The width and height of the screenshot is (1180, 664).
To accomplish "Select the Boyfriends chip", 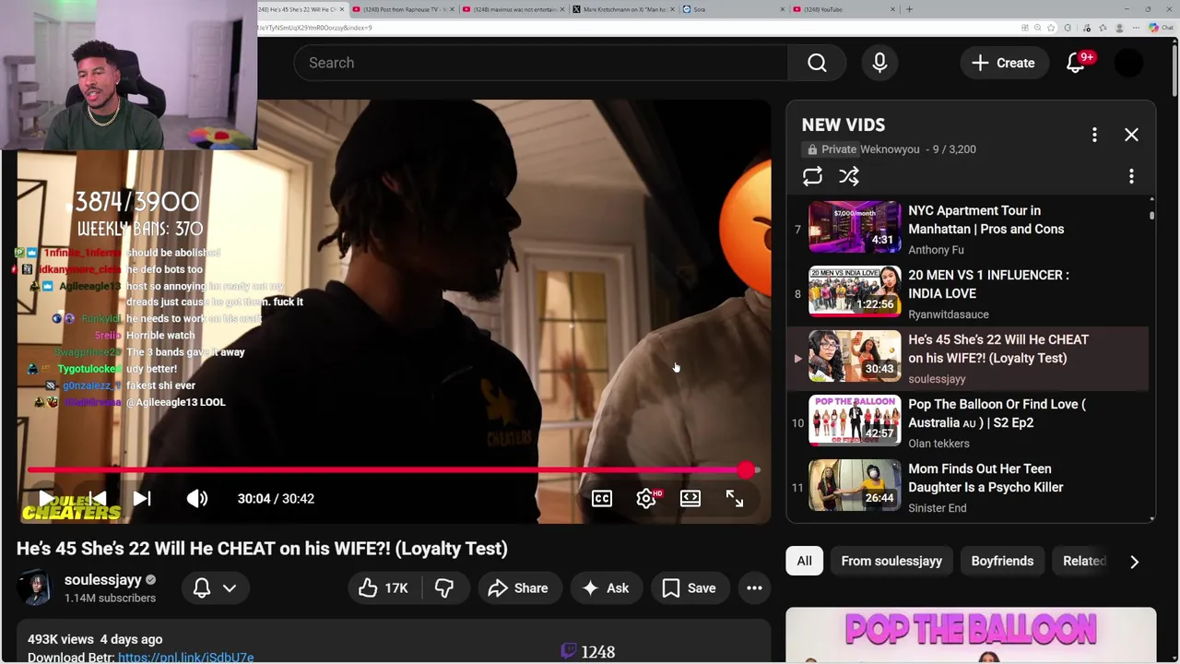I will (1002, 561).
